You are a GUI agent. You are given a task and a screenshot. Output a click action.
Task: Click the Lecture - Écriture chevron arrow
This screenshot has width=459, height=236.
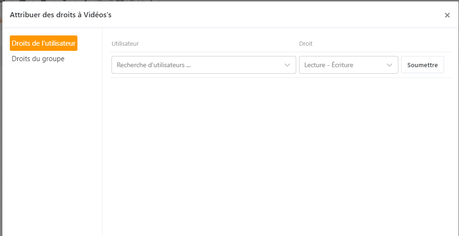389,65
